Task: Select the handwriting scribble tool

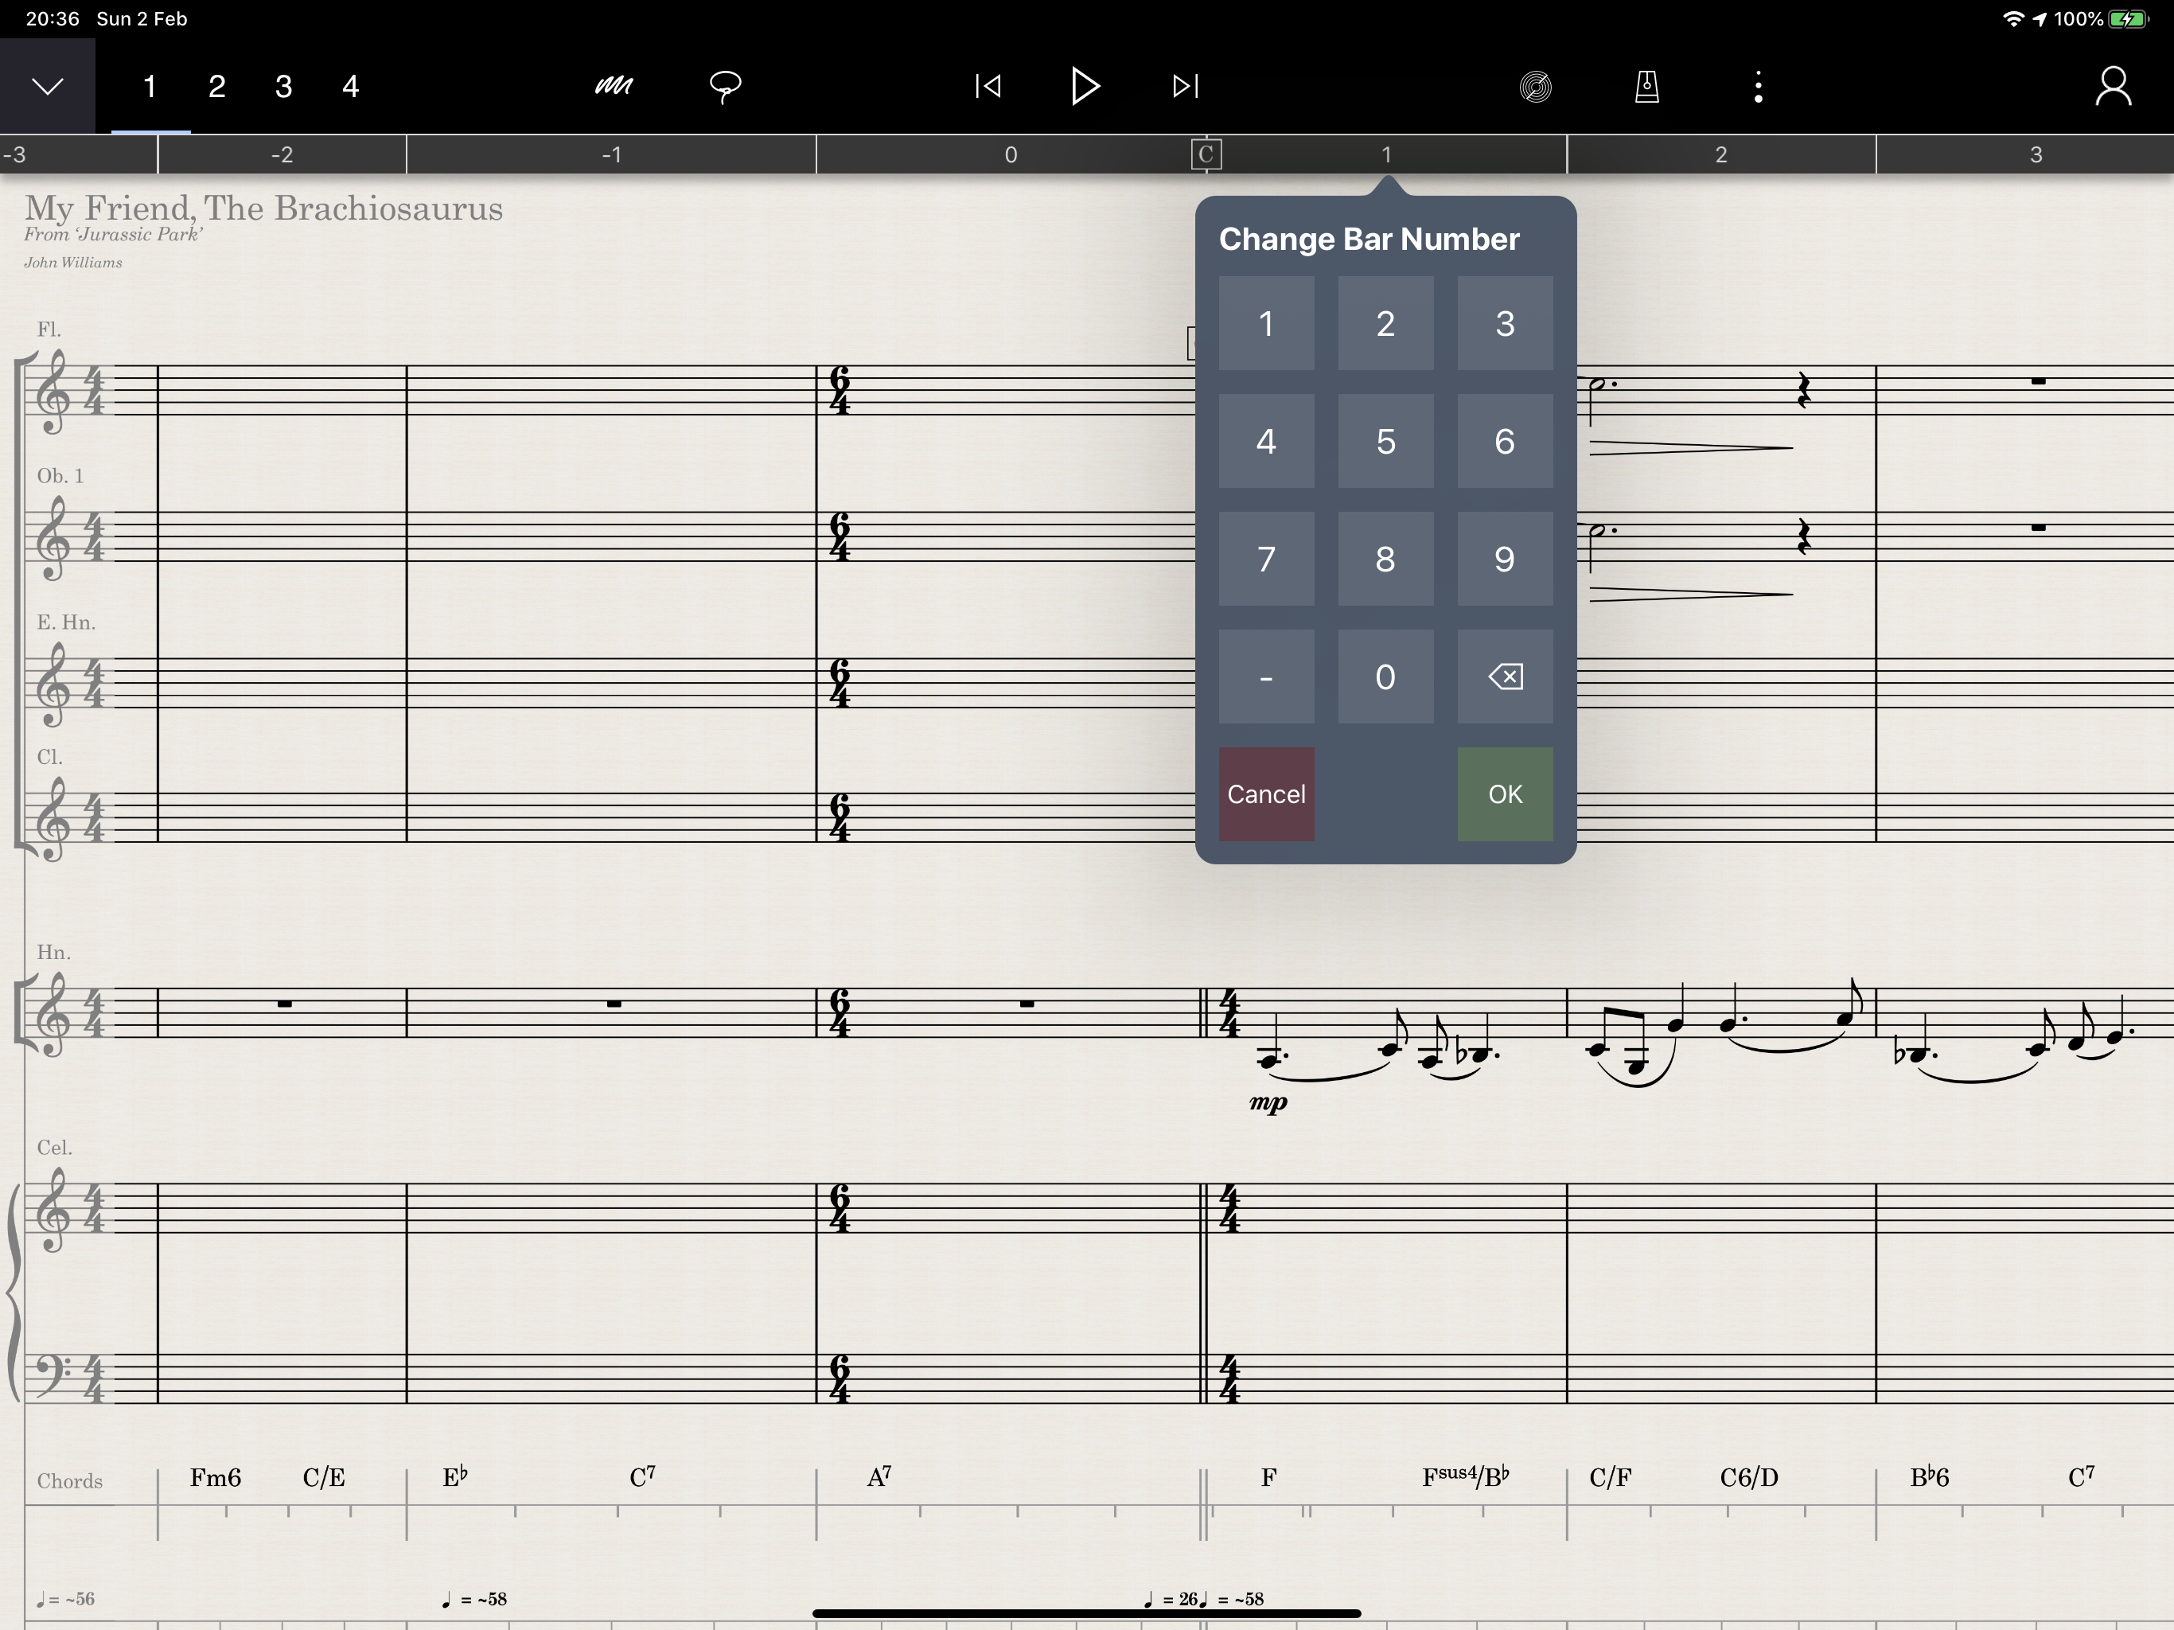Action: 614,87
